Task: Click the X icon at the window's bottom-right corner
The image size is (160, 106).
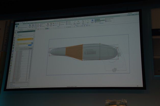Action: click(x=138, y=86)
